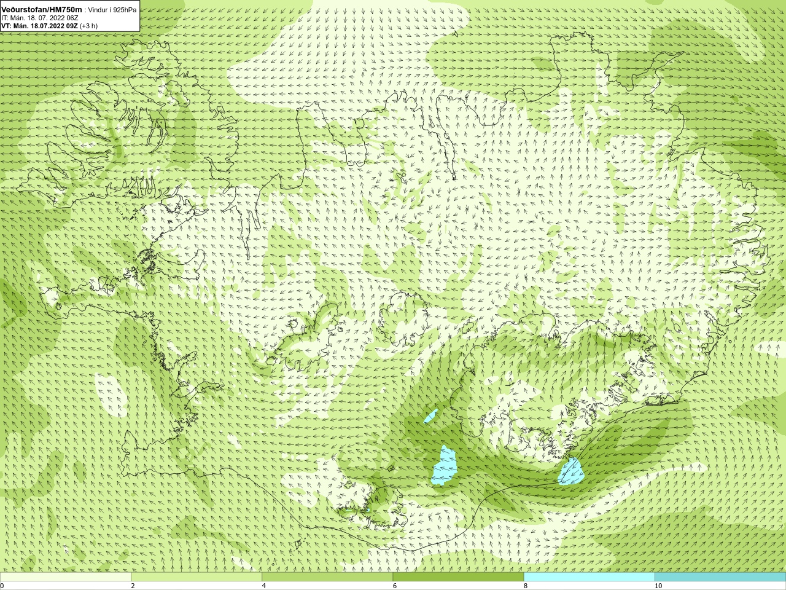Viewport: 786px width, 590px height.
Task: Click the eastern cyan wind patch near coast
Action: click(571, 471)
